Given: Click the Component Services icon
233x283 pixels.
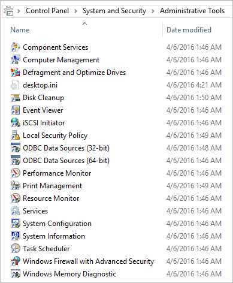Looking at the screenshot, I should [15, 47].
